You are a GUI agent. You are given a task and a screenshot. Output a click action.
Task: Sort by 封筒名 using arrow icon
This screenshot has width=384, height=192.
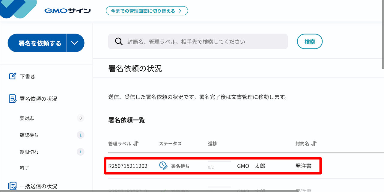314,143
